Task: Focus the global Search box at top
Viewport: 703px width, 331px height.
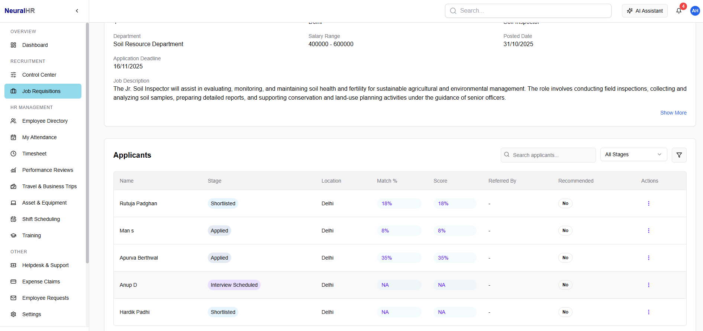Action: (x=528, y=11)
